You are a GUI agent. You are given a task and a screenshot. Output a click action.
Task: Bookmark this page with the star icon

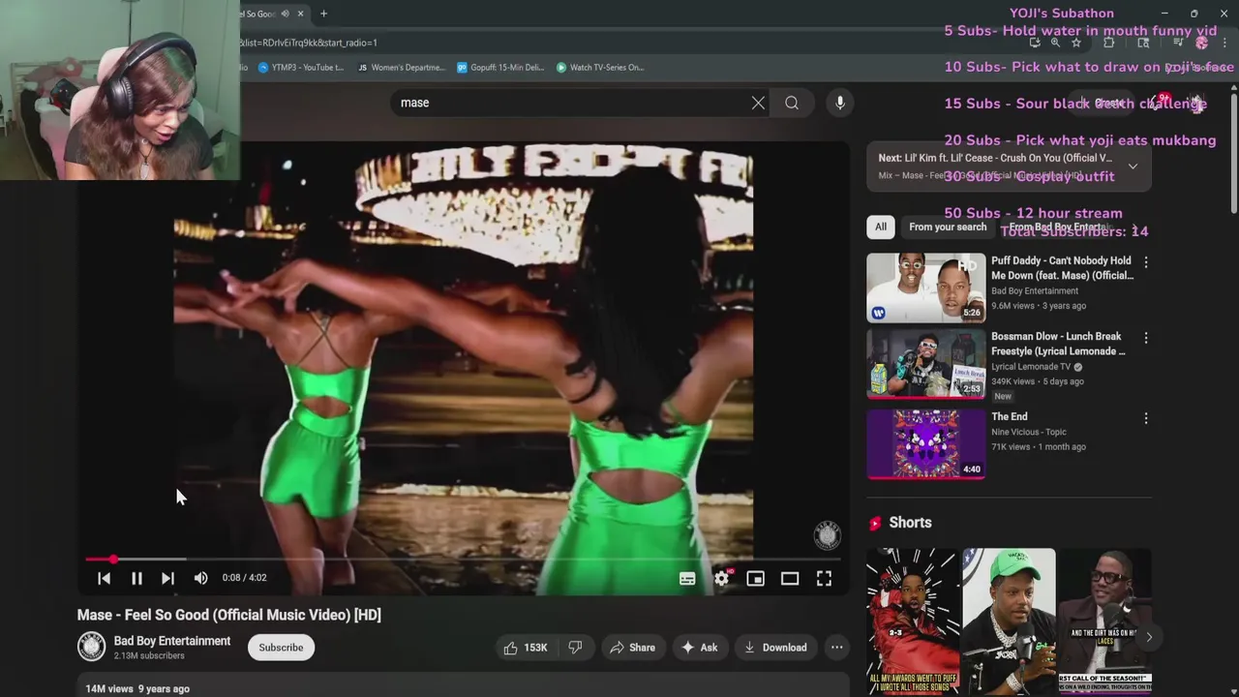[x=1075, y=43]
